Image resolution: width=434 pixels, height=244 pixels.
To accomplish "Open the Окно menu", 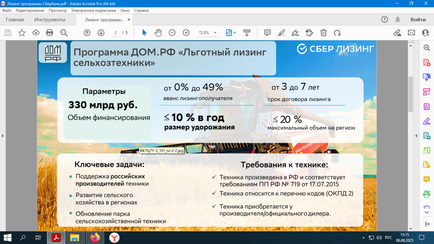I will pos(125,11).
